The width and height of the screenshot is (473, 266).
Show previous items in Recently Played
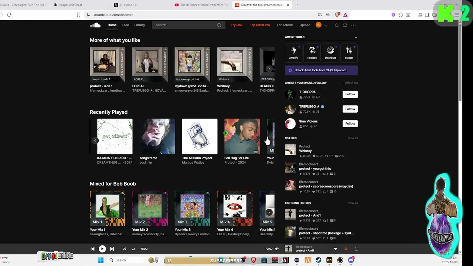click(x=95, y=140)
